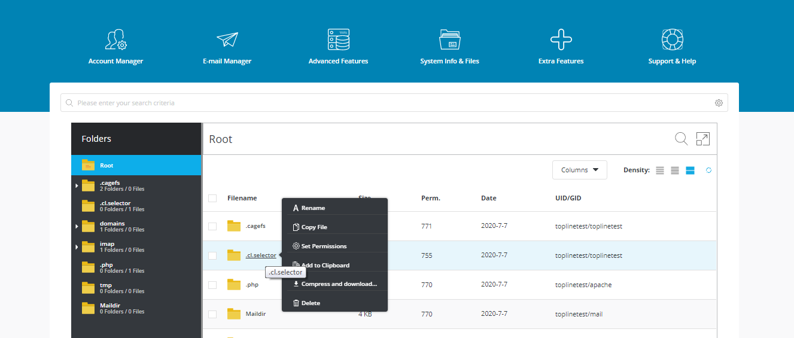Screen dimensions: 794x338
Task: Expand the imap folder tree arrow
Action: tap(77, 246)
